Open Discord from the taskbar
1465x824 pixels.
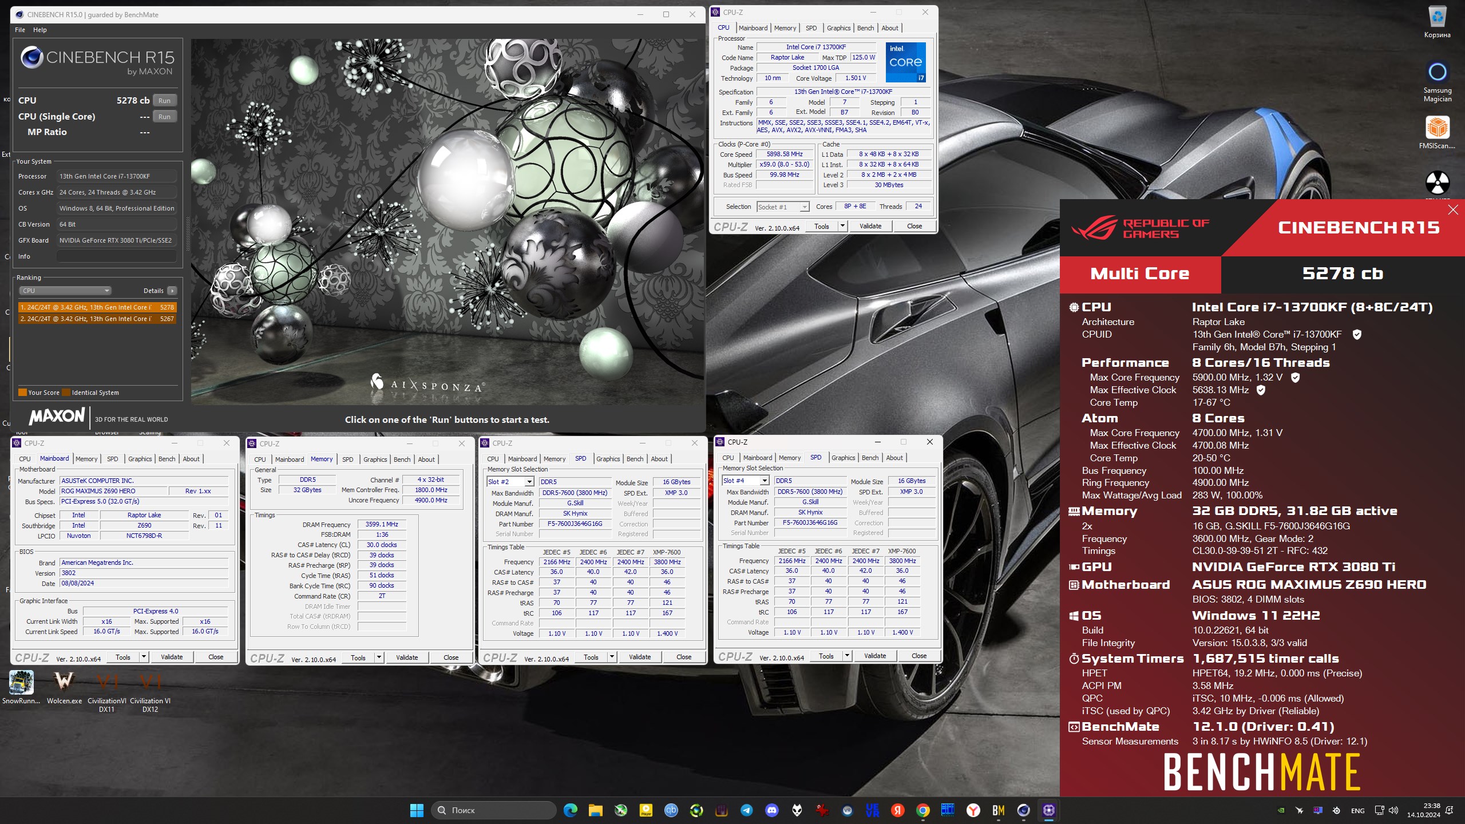coord(771,810)
